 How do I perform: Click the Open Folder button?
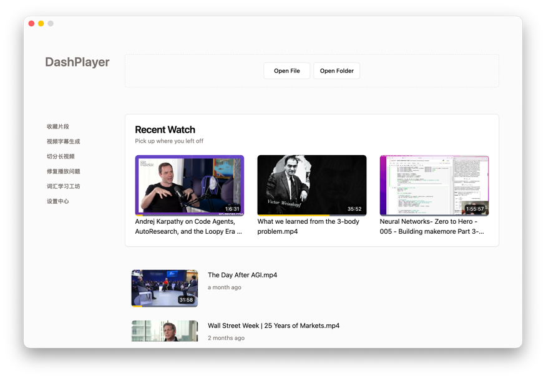336,70
